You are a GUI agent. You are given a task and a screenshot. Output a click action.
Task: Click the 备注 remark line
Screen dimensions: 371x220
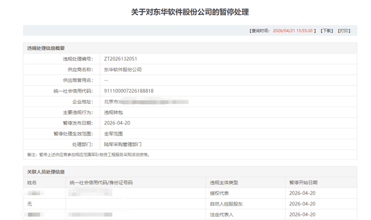point(89,155)
